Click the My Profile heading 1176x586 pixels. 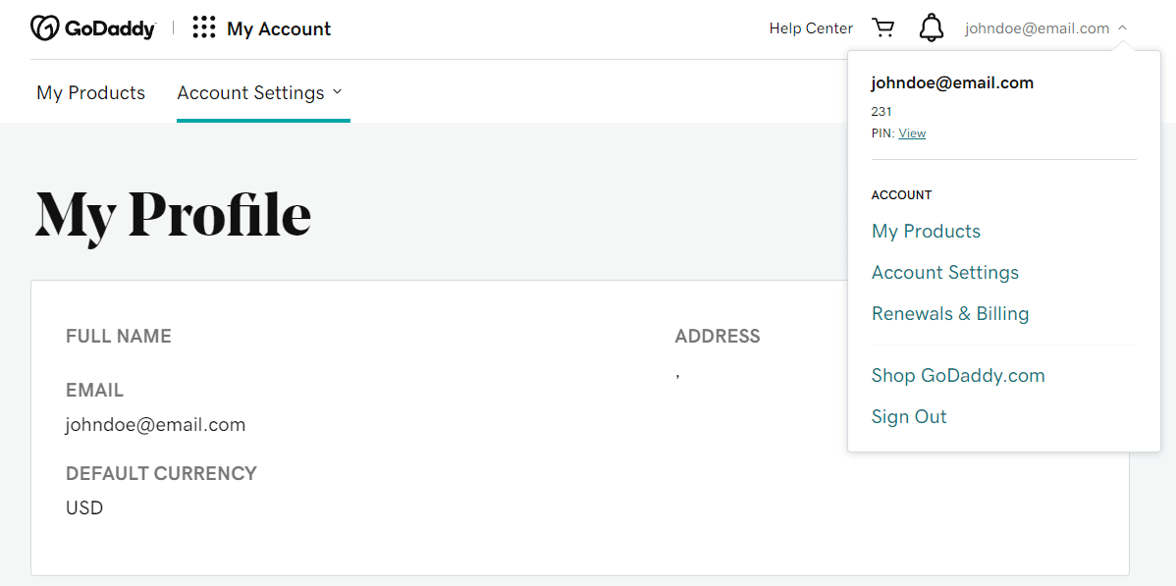[173, 214]
